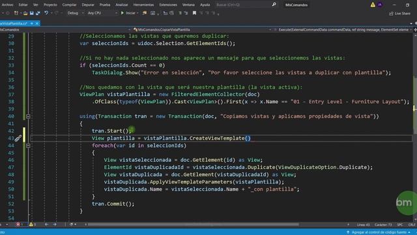
Task: Click line number 47 in gutter
Action: [11, 167]
